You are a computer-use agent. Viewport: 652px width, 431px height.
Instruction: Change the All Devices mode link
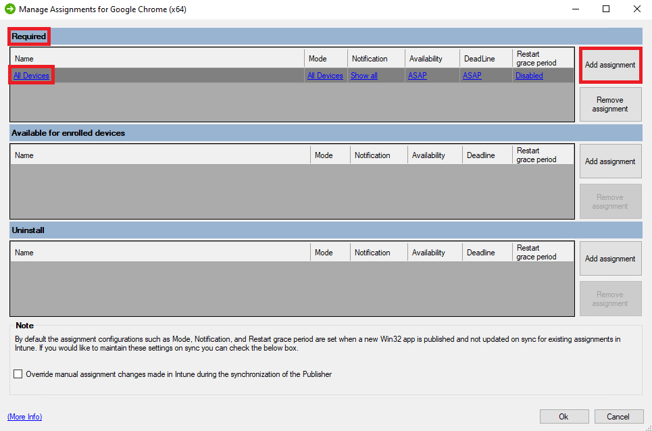[325, 76]
